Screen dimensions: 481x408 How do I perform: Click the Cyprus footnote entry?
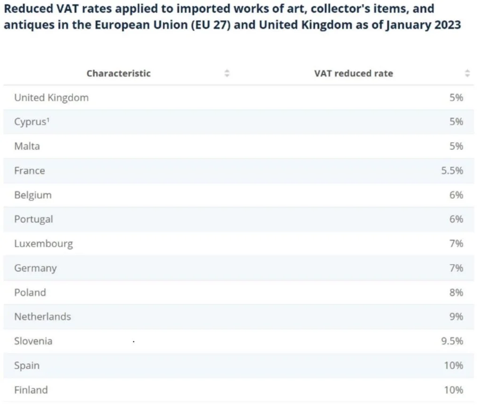tap(31, 122)
